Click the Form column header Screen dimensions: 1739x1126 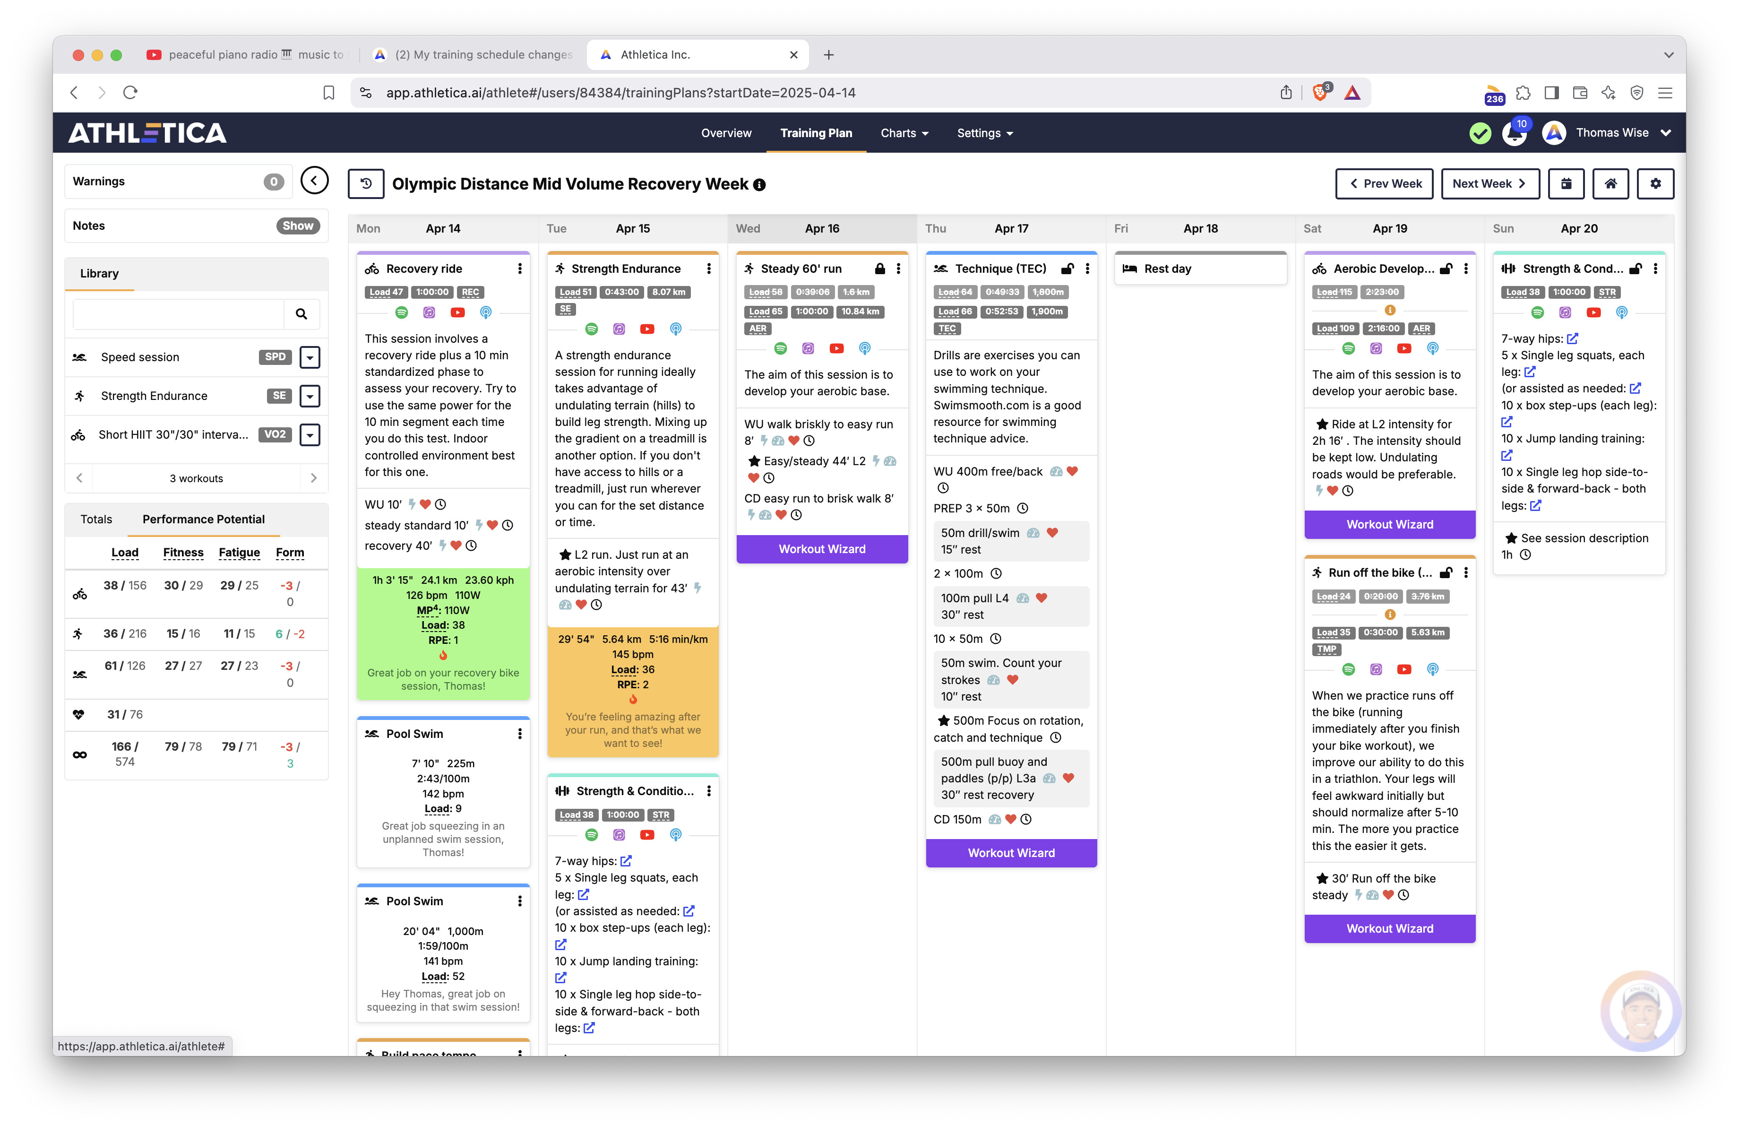coord(290,553)
